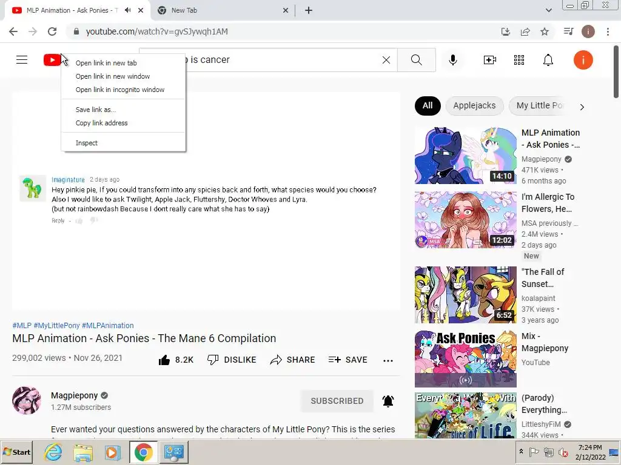Image resolution: width=621 pixels, height=465 pixels.
Task: Bookmark this page with star icon
Action: coord(545,31)
